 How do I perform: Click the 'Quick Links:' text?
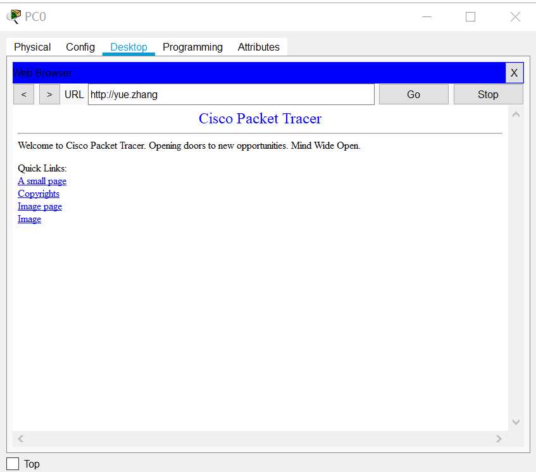42,168
